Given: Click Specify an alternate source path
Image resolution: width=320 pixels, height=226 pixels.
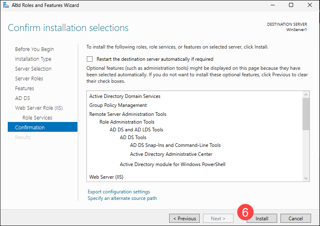Looking at the screenshot, I should pyautogui.click(x=122, y=198).
